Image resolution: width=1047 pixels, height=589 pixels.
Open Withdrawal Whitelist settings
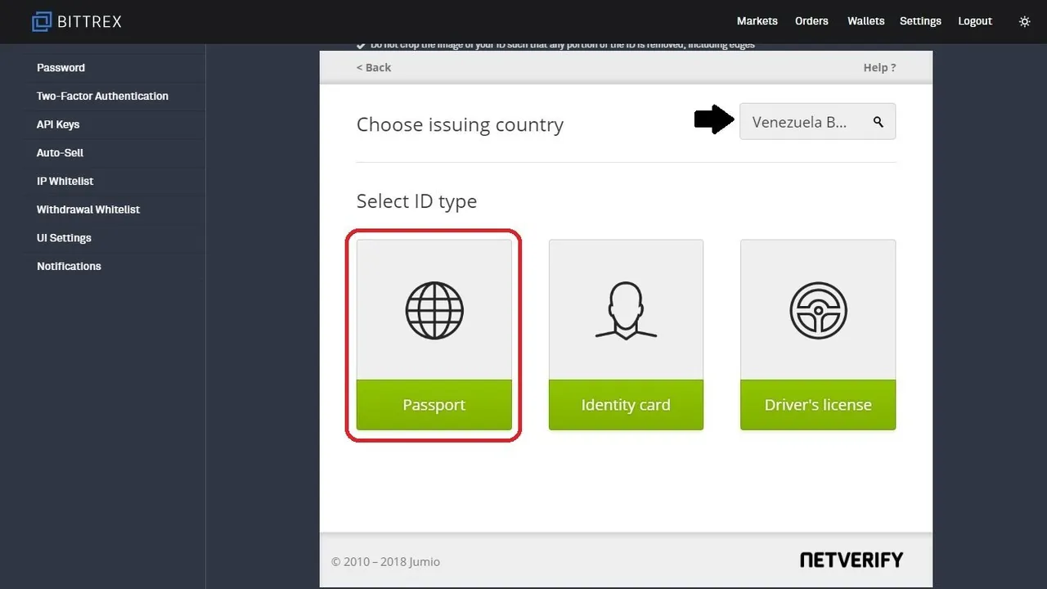88,209
